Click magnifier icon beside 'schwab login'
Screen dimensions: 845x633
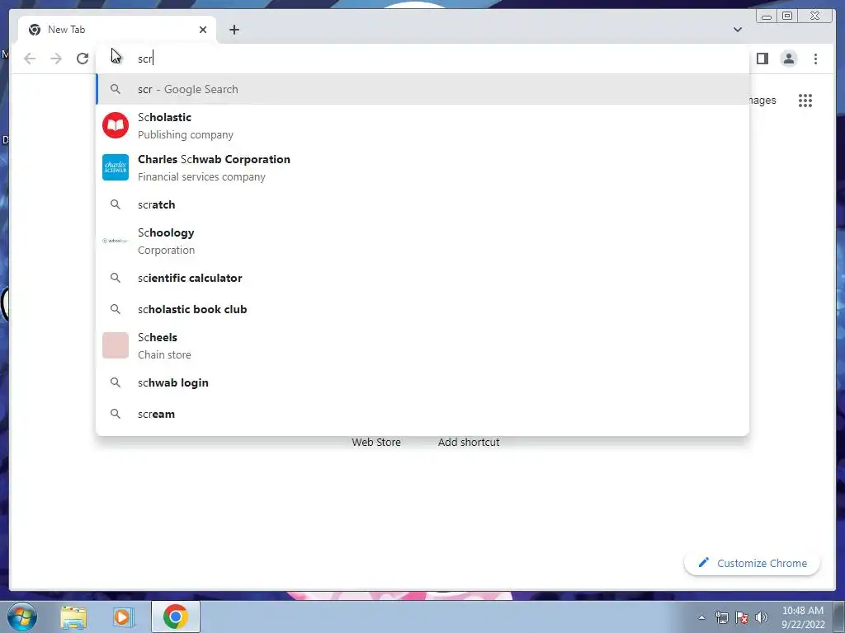coord(116,382)
